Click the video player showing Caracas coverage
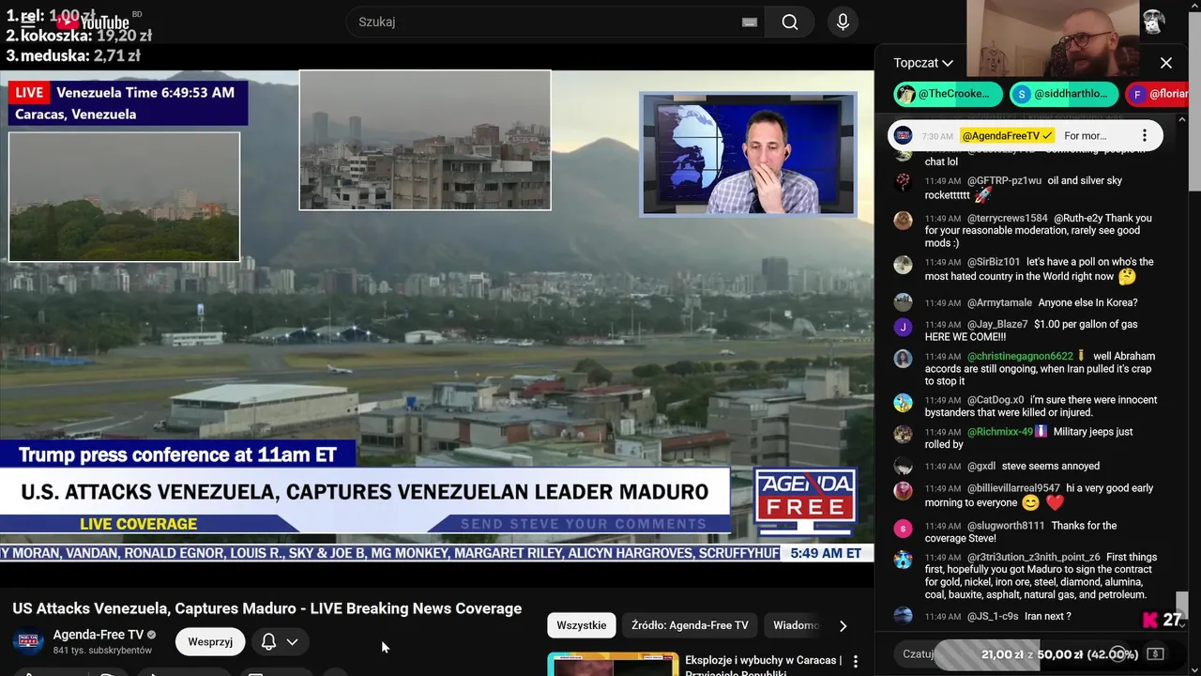The image size is (1201, 676). pos(436,315)
